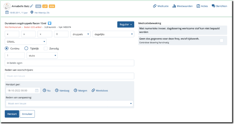Image resolution: width=234 pixels, height=124 pixels.
Task: Select the Tijdelijk radio button
Action: point(26,48)
